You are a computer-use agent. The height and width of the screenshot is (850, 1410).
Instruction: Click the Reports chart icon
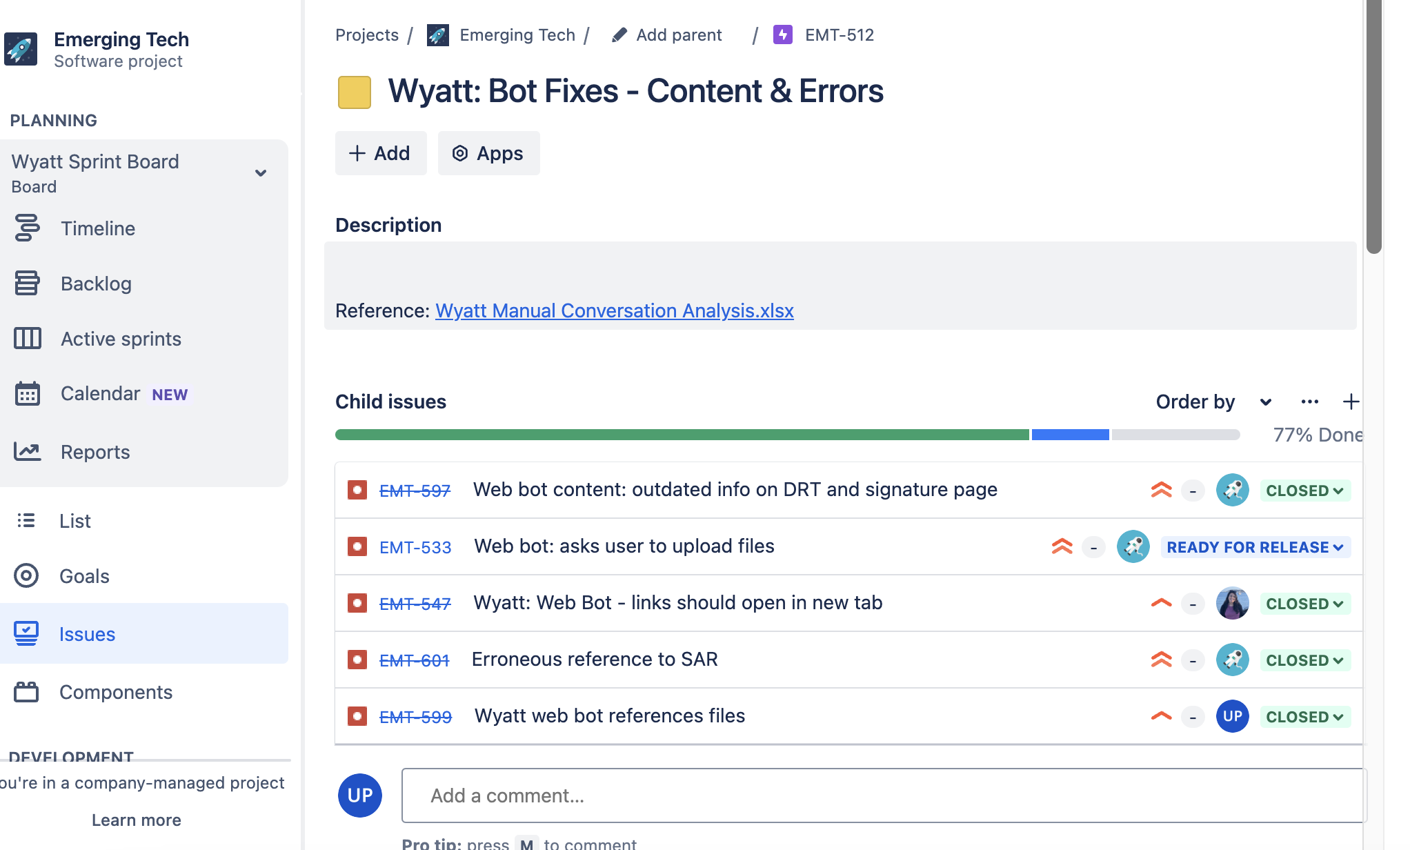(27, 452)
